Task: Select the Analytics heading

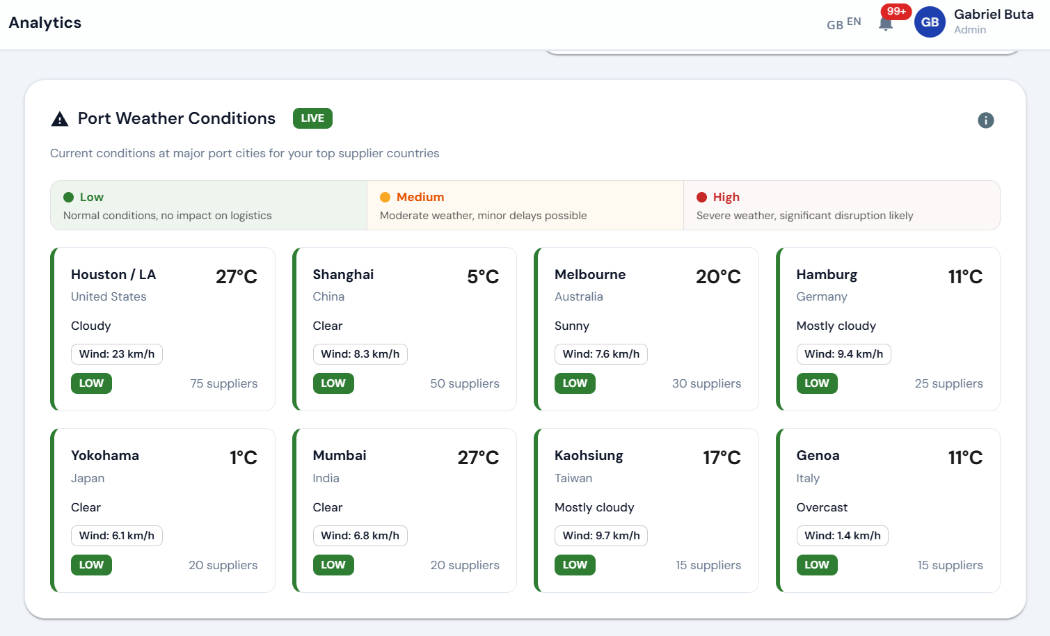Action: pos(45,22)
